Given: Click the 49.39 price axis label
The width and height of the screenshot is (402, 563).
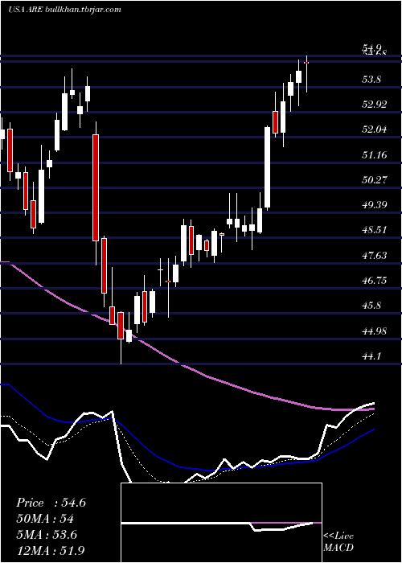Looking at the screenshot, I should coord(375,204).
